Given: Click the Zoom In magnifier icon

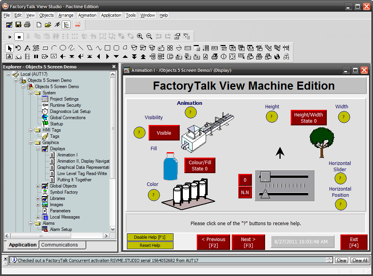Looking at the screenshot, I should [139, 36].
